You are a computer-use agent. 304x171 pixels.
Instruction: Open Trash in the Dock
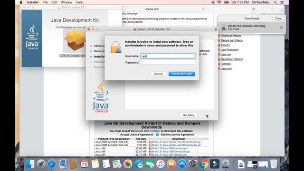pyautogui.click(x=274, y=164)
